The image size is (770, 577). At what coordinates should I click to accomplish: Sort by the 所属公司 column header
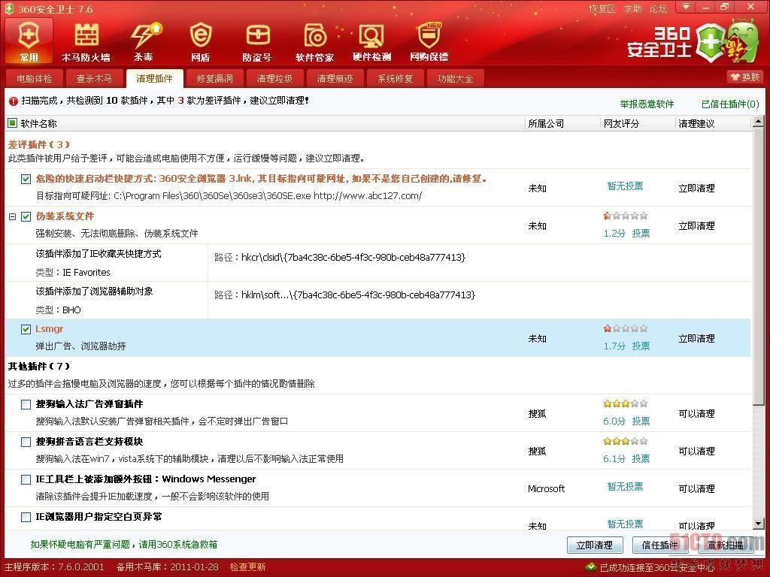(562, 124)
